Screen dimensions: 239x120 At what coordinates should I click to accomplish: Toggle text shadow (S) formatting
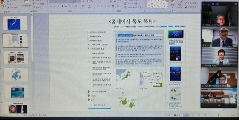pyautogui.click(x=62, y=6)
